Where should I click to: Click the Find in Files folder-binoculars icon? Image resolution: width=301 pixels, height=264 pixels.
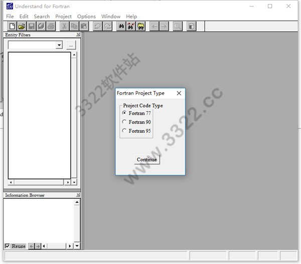140,26
